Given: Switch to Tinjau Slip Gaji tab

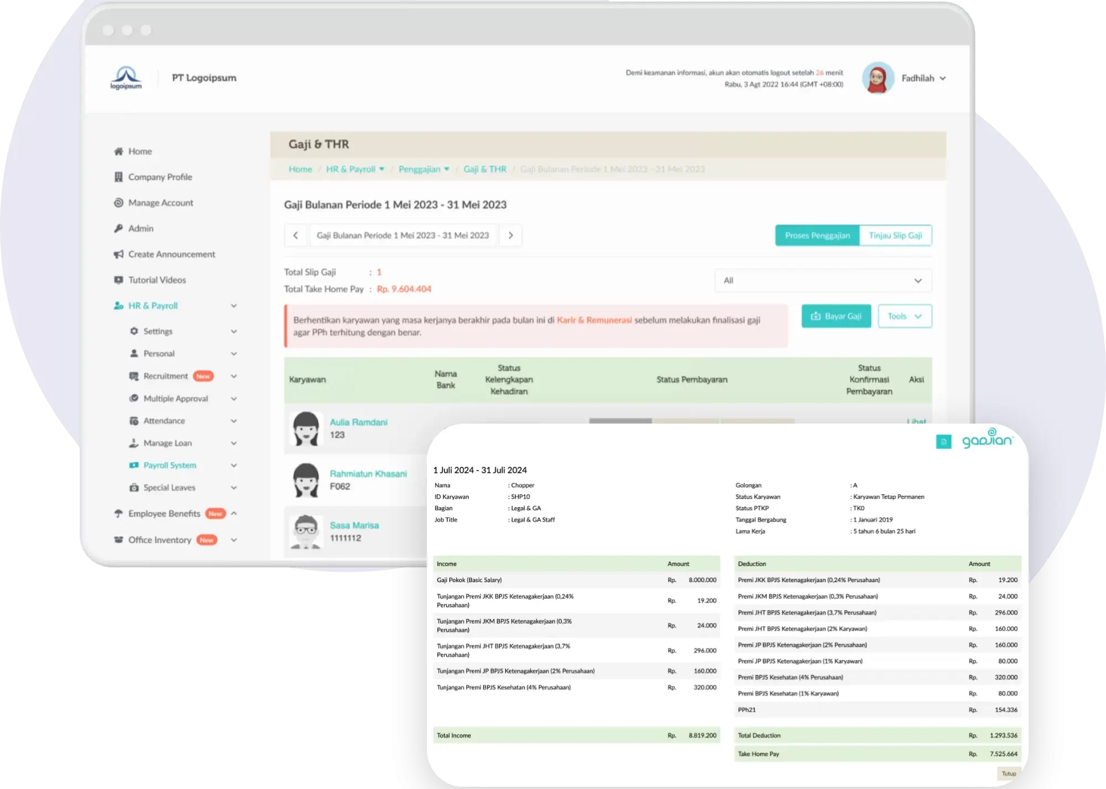Looking at the screenshot, I should pos(895,236).
